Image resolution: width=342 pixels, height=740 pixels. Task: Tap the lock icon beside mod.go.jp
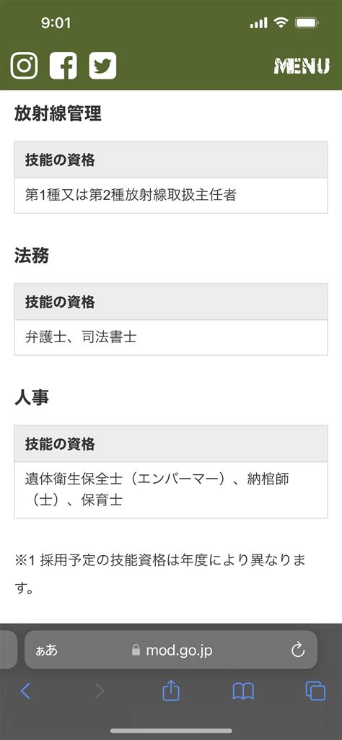(x=136, y=650)
